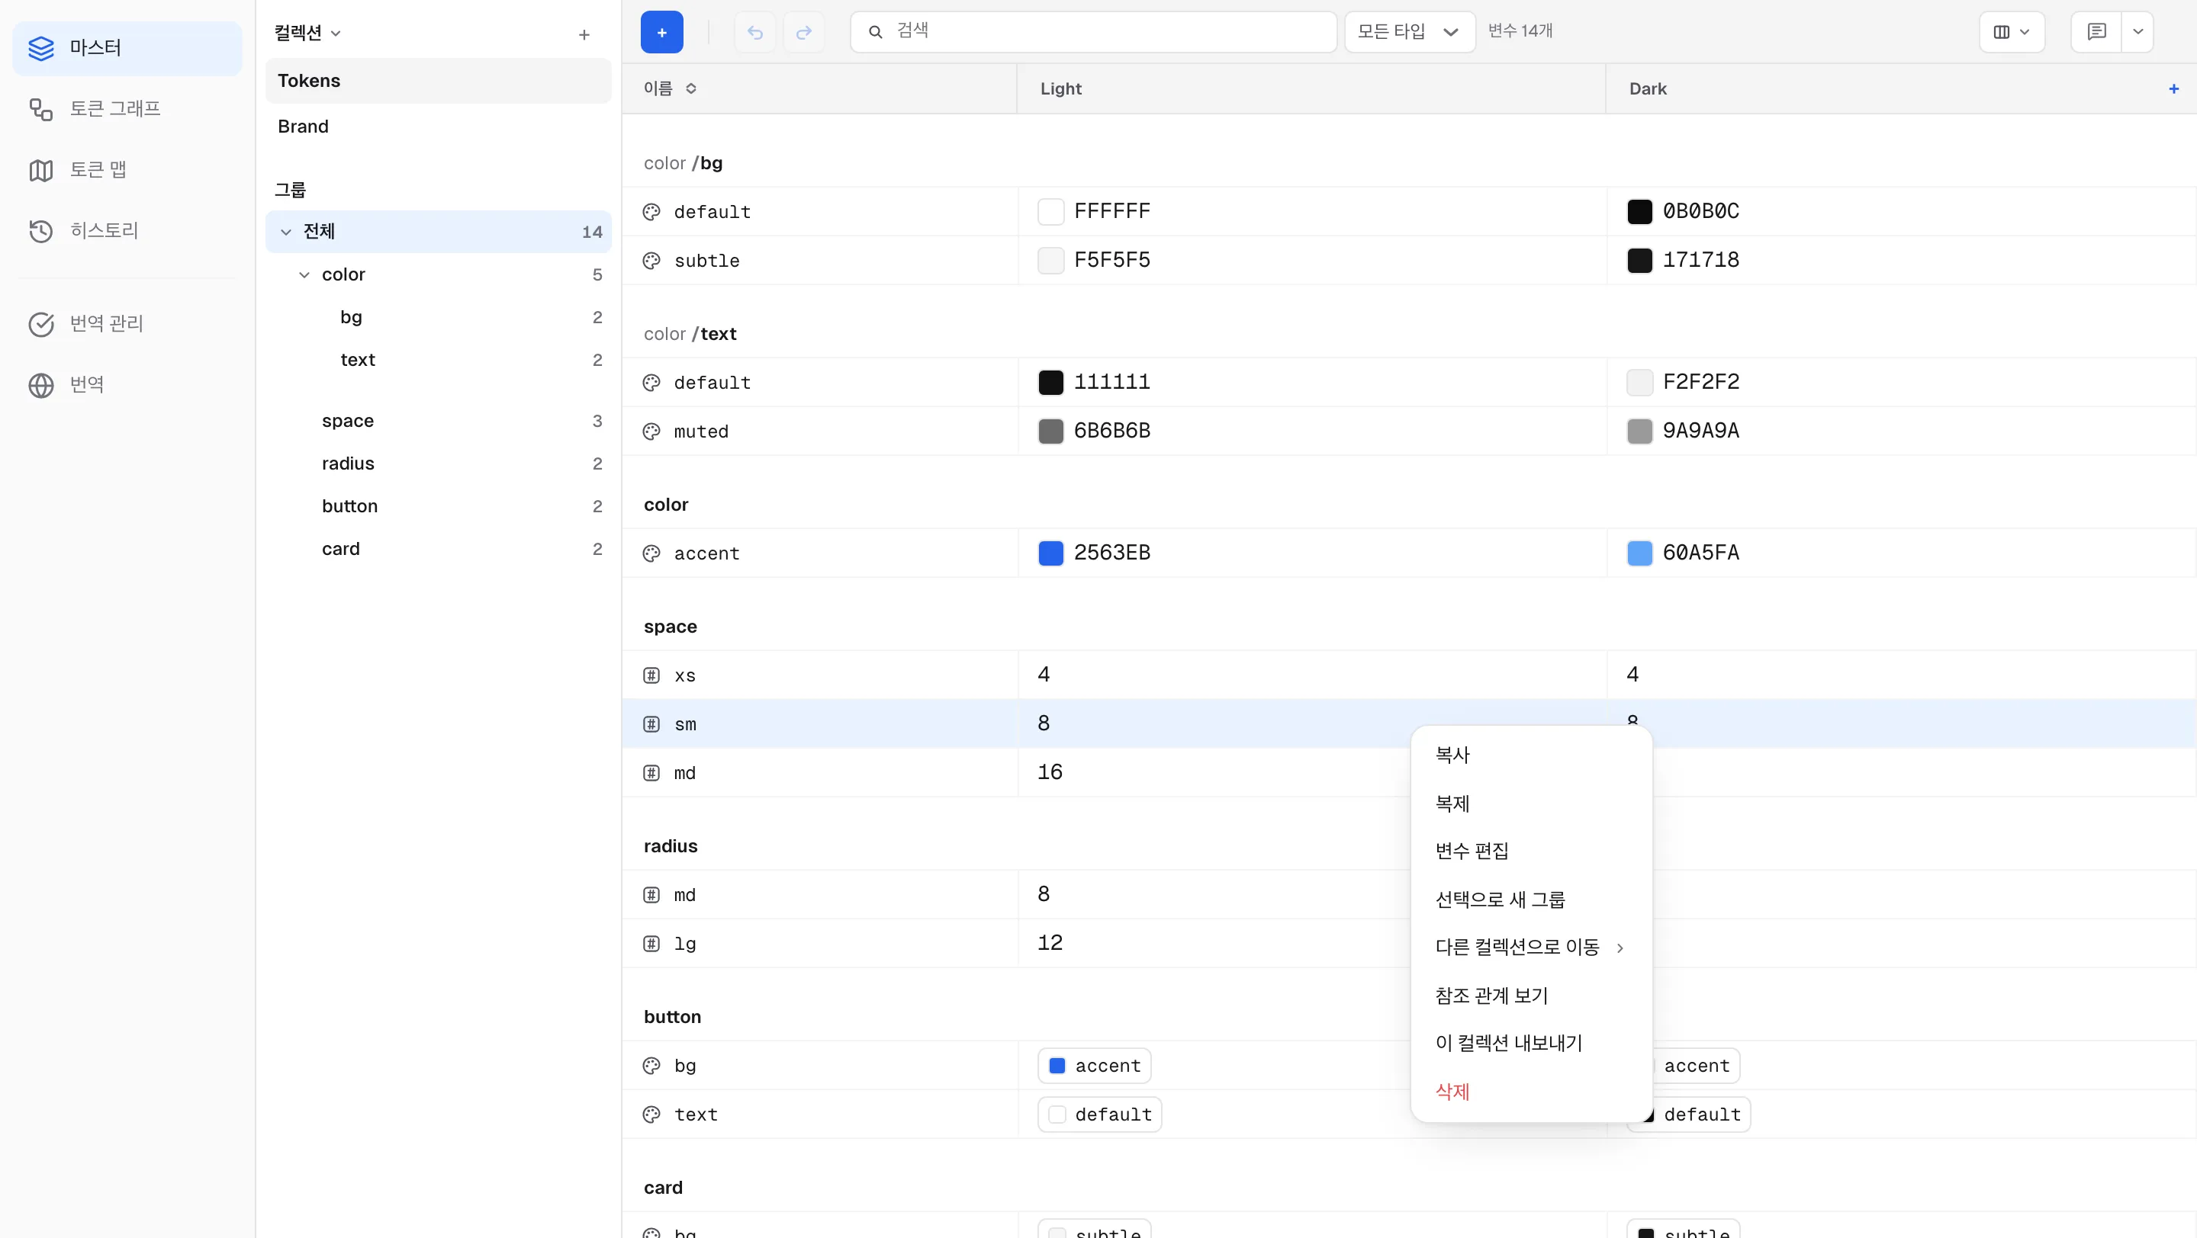
Task: Click the palette icon of accent variable
Action: click(651, 553)
